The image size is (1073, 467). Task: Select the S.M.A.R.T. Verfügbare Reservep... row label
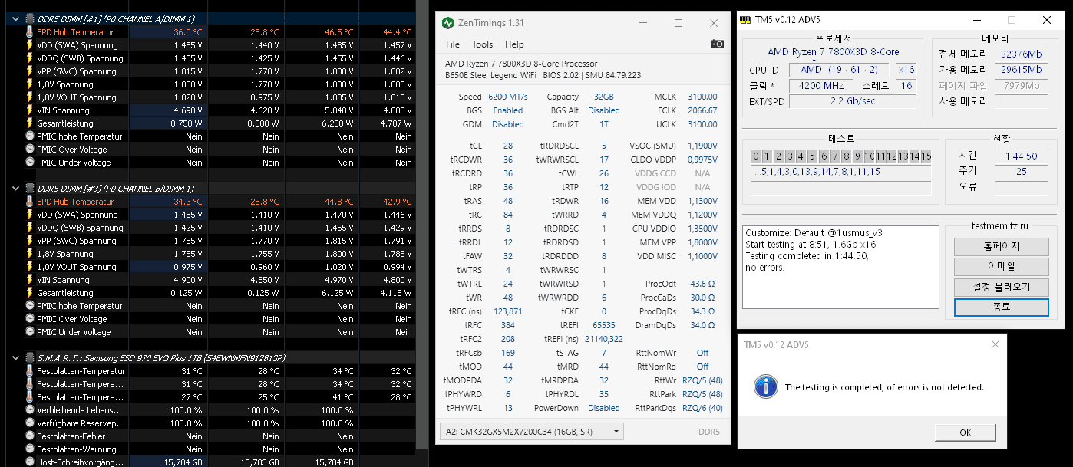[81, 423]
